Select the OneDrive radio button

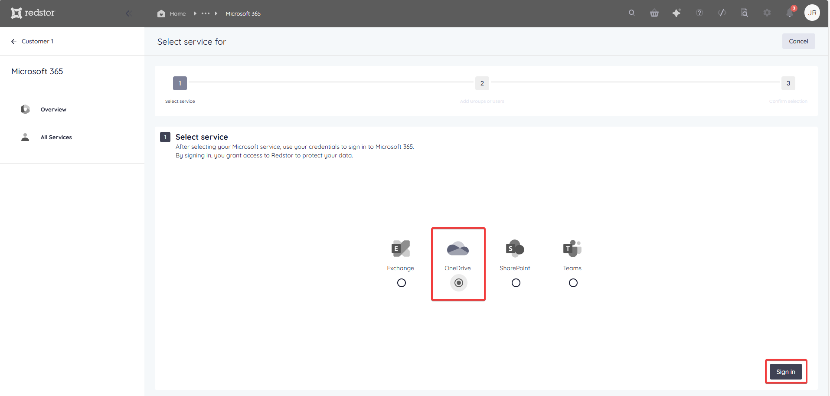[x=459, y=283]
